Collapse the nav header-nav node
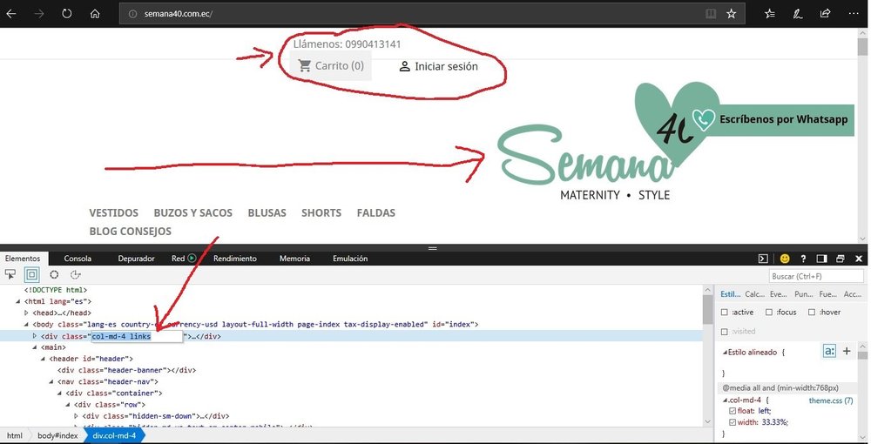Image resolution: width=871 pixels, height=444 pixels. pos(51,382)
